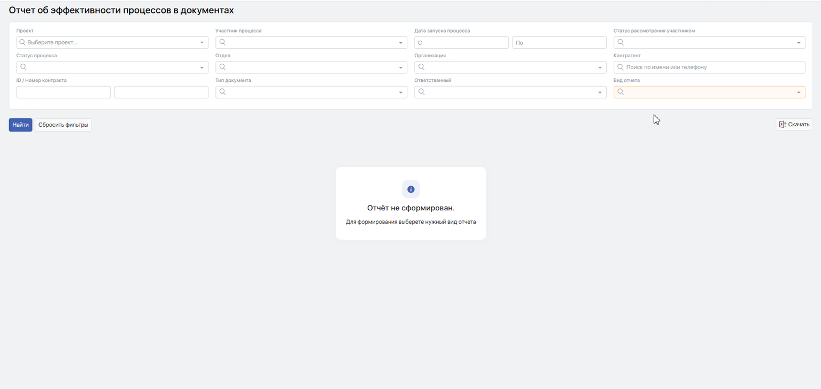Click the search icon in Контрагент field
Image resolution: width=821 pixels, height=389 pixels.
pos(620,67)
